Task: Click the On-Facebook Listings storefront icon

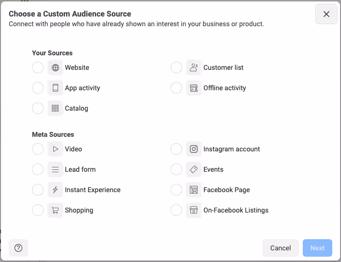Action: (x=194, y=210)
